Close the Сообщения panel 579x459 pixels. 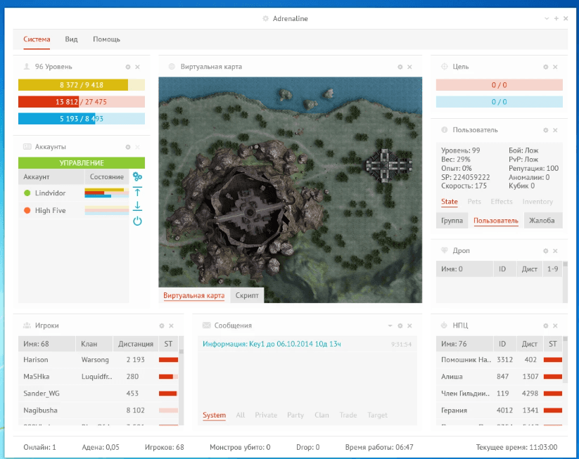(x=409, y=326)
